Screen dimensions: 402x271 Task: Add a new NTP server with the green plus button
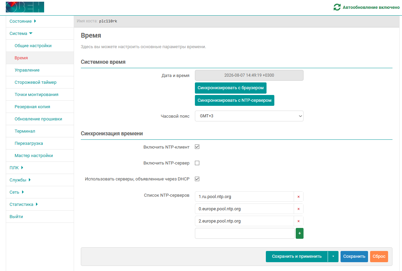(x=299, y=233)
